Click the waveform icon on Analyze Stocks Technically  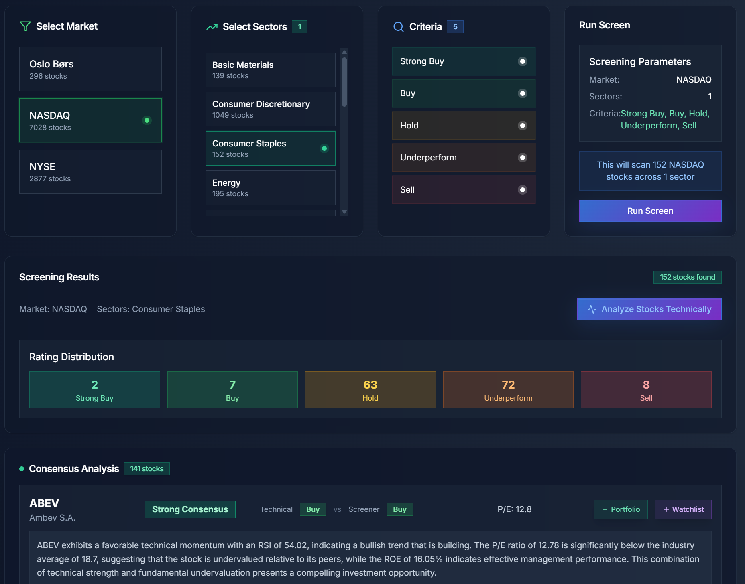592,309
